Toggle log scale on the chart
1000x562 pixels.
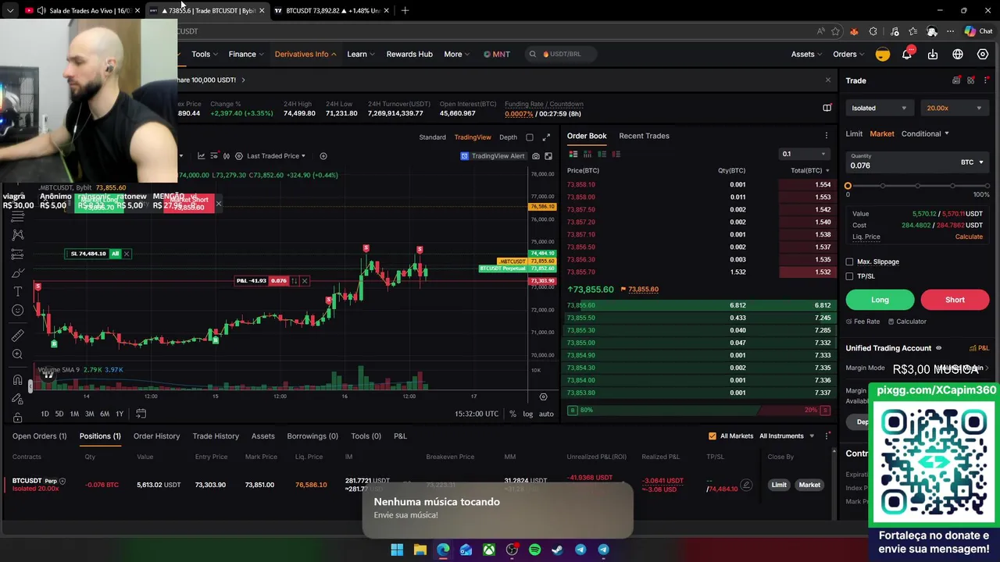tap(528, 414)
